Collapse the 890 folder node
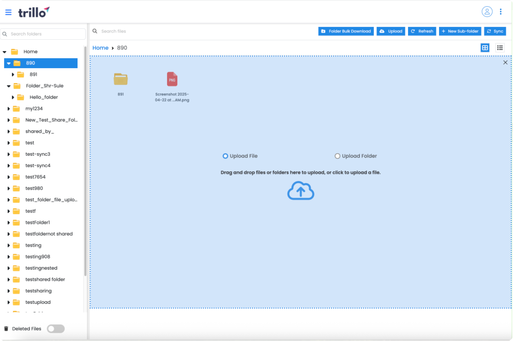Viewport: 513px width, 341px height. [9, 63]
